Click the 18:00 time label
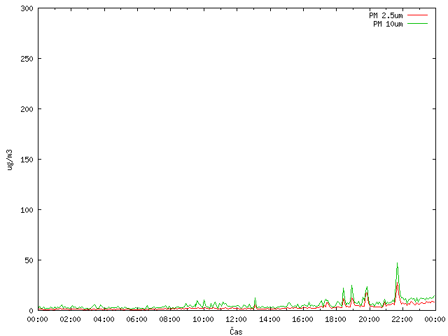 335,319
